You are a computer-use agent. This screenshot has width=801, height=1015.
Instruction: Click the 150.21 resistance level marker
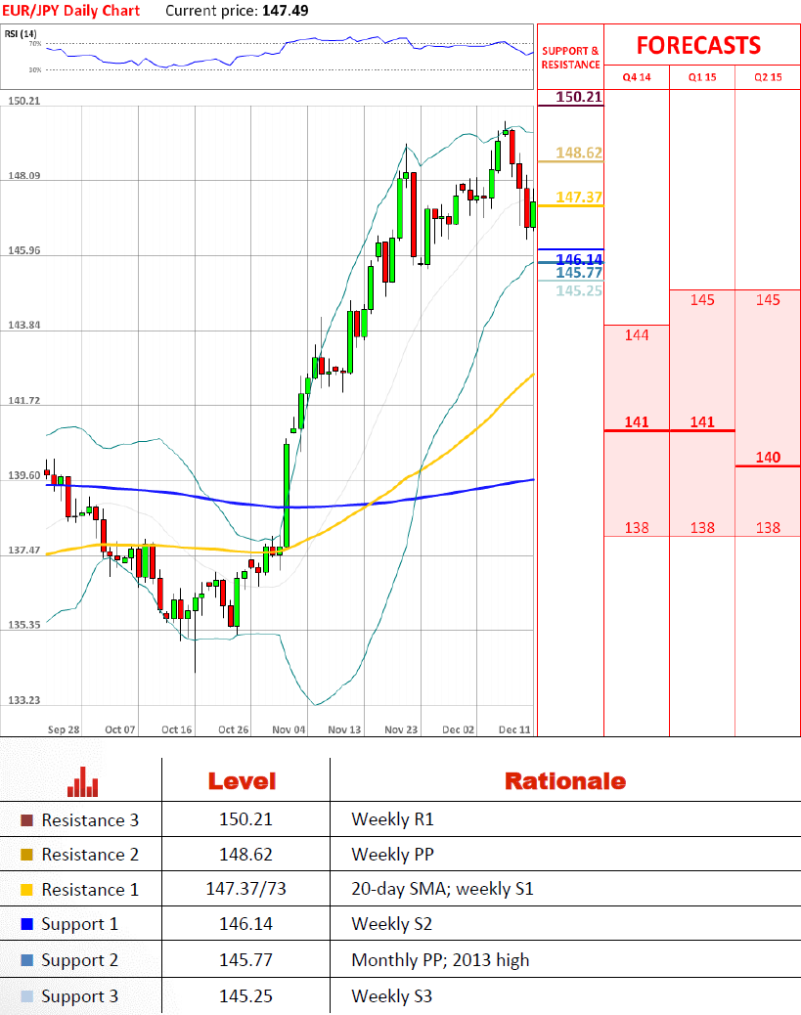tap(579, 97)
